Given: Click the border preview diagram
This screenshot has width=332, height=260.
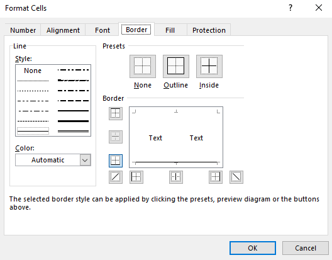Looking at the screenshot, I should tap(176, 137).
